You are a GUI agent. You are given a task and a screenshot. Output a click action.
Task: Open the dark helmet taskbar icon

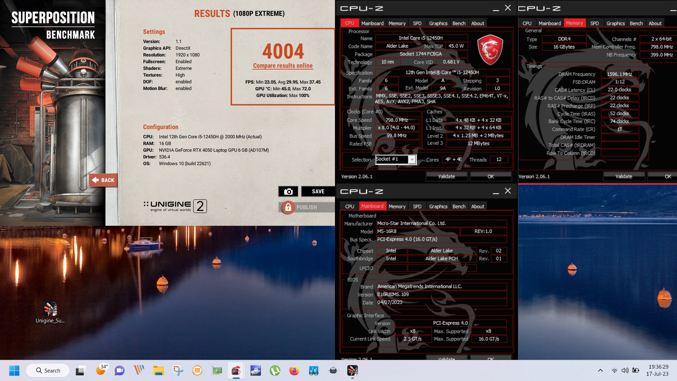(333, 370)
